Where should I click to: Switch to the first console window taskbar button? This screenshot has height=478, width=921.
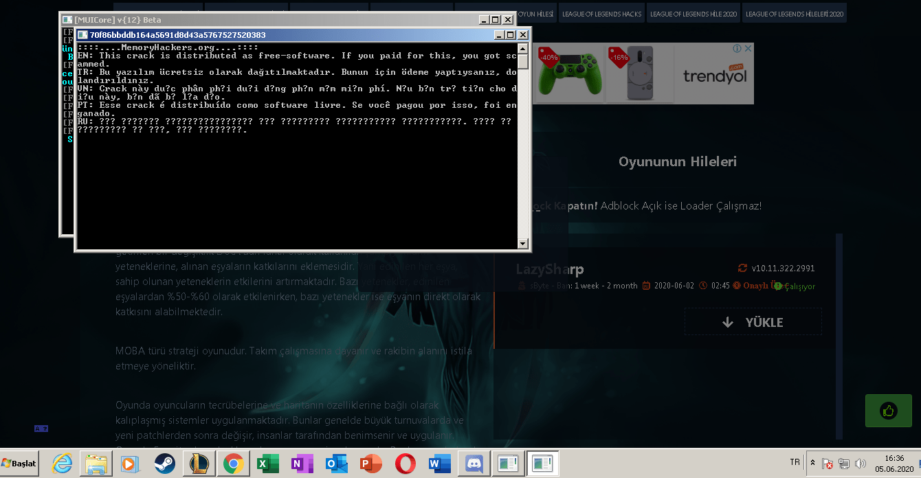[508, 464]
